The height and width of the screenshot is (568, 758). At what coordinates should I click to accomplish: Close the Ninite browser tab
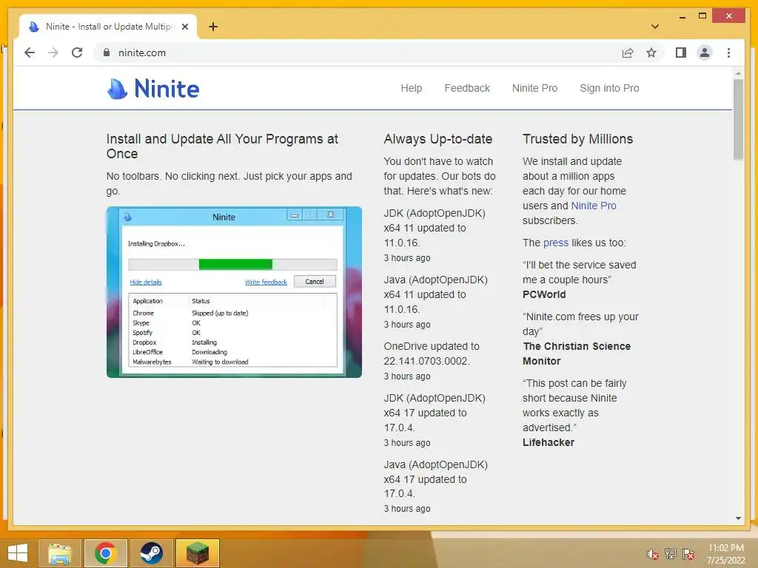tap(184, 27)
